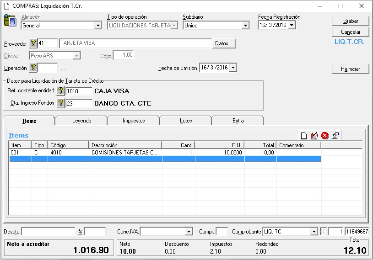373x260 pixels.
Task: Click the Descto amount input field
Action: pyautogui.click(x=49, y=232)
